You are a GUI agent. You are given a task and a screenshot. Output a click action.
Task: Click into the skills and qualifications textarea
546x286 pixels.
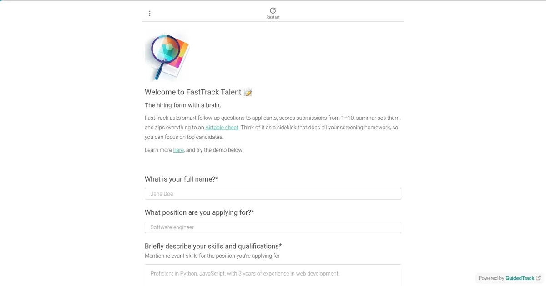(x=273, y=275)
